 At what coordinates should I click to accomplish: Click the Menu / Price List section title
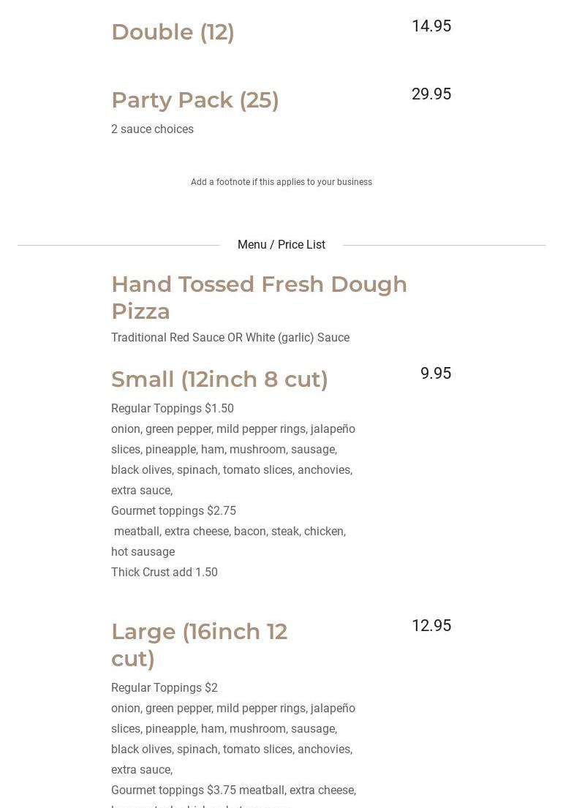281,245
